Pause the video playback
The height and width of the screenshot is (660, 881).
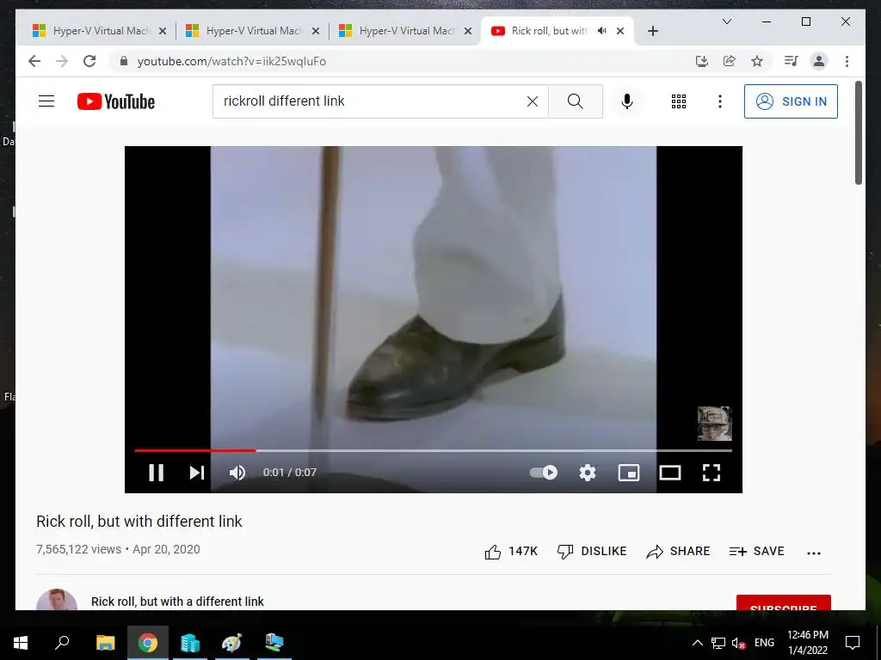[157, 473]
